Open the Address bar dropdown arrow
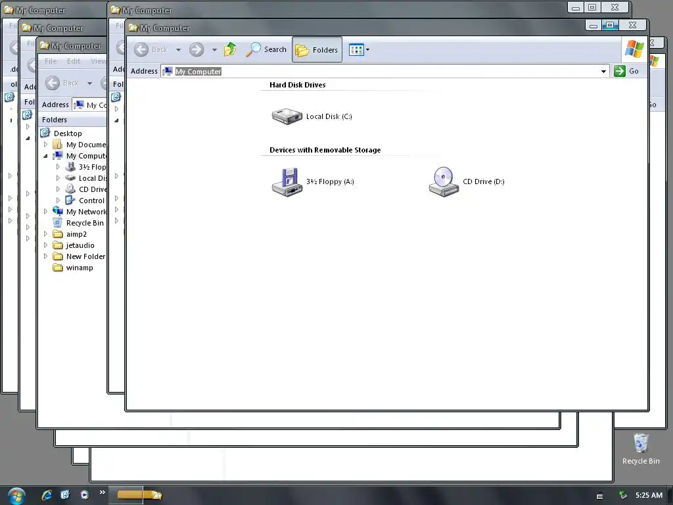The height and width of the screenshot is (505, 673). click(603, 71)
